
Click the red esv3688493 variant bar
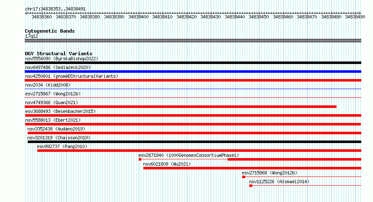point(193,115)
